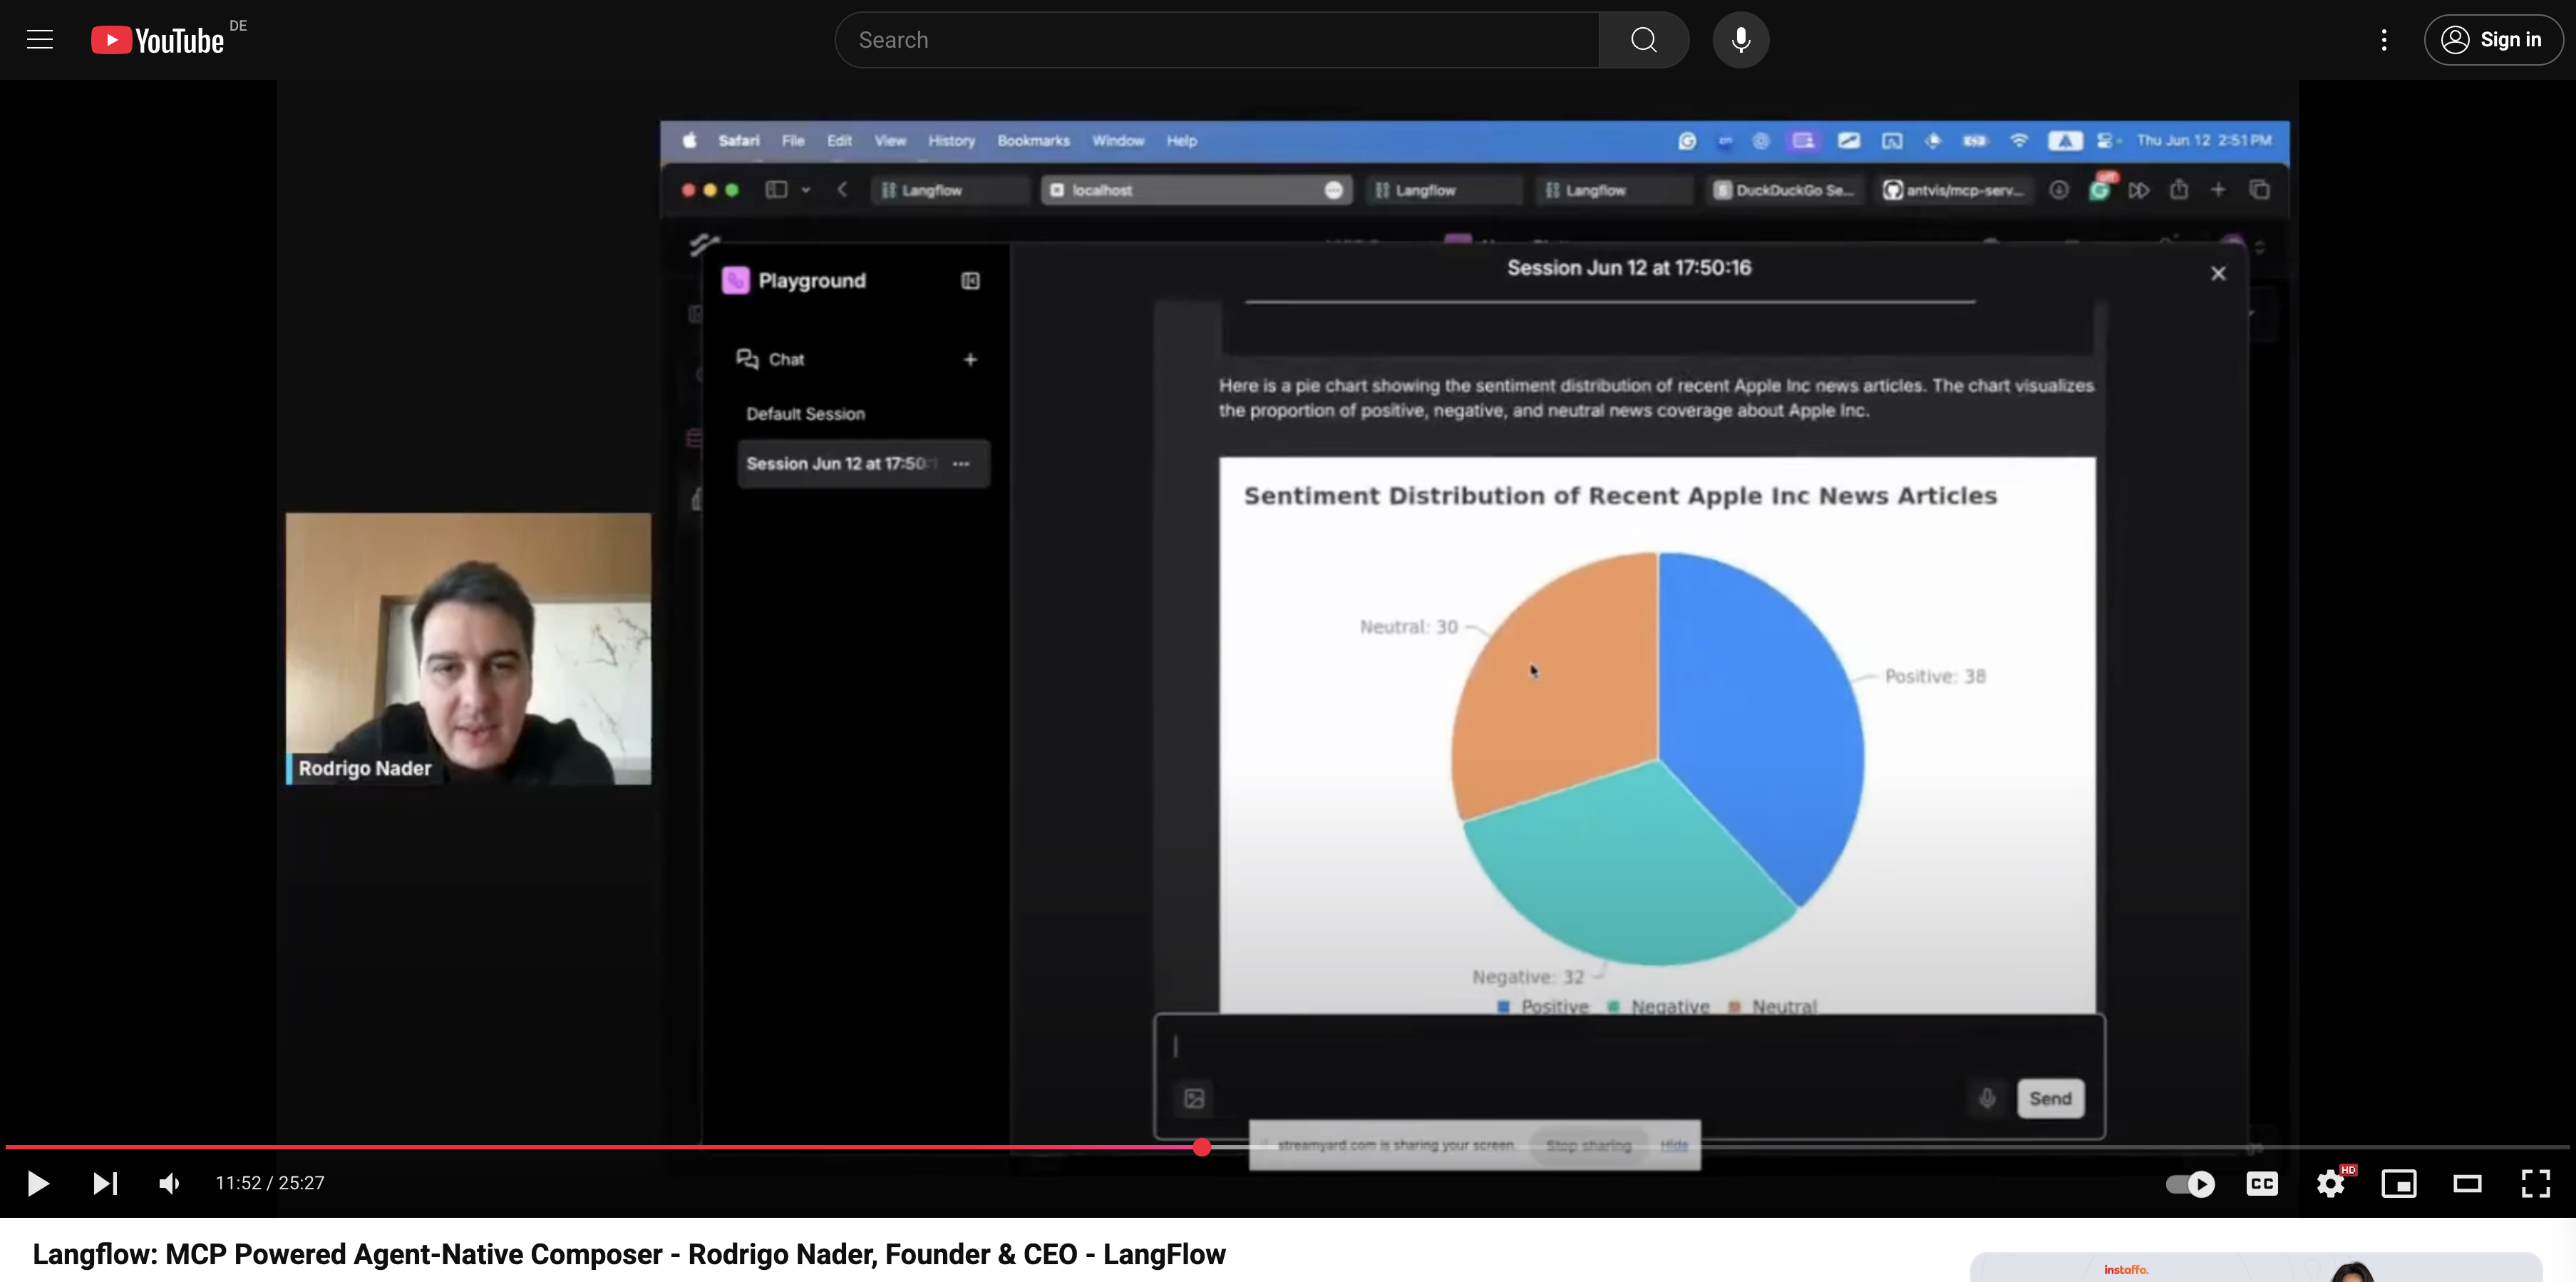The width and height of the screenshot is (2576, 1282).
Task: Click the magnifier search button
Action: (x=1643, y=40)
